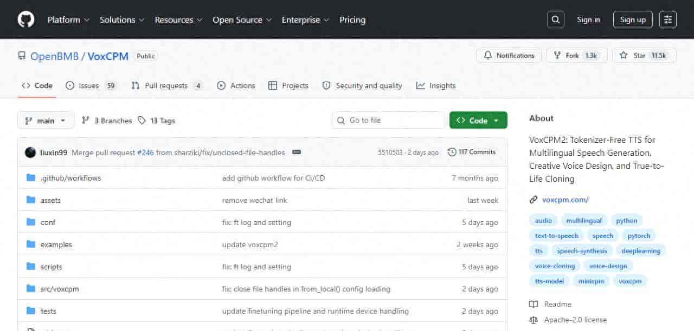Open the search magnifier icon
This screenshot has height=331, width=694.
tap(555, 19)
